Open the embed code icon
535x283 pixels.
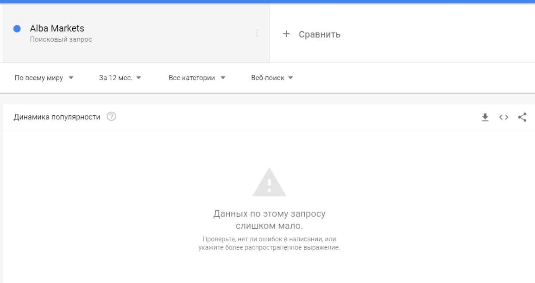[x=504, y=118]
